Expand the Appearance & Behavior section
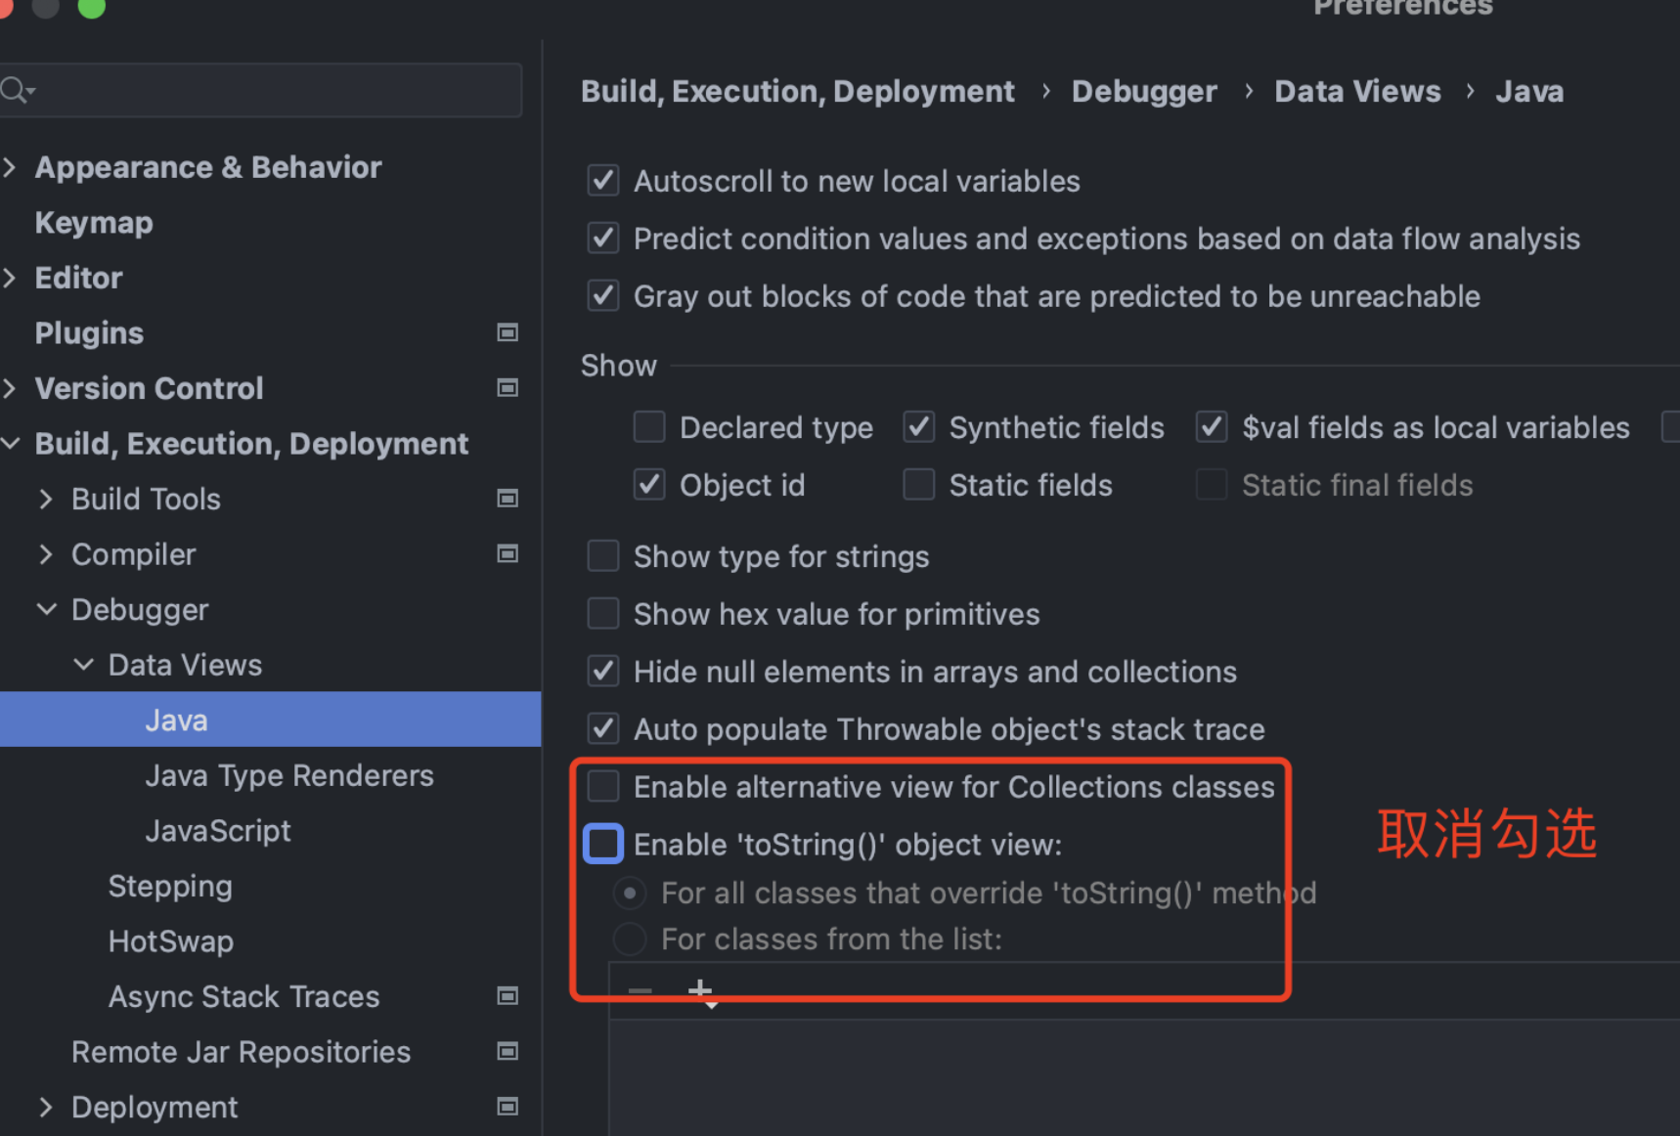The width and height of the screenshot is (1680, 1136). tap(11, 167)
